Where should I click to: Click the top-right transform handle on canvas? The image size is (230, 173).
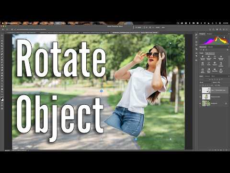[x=171, y=43]
